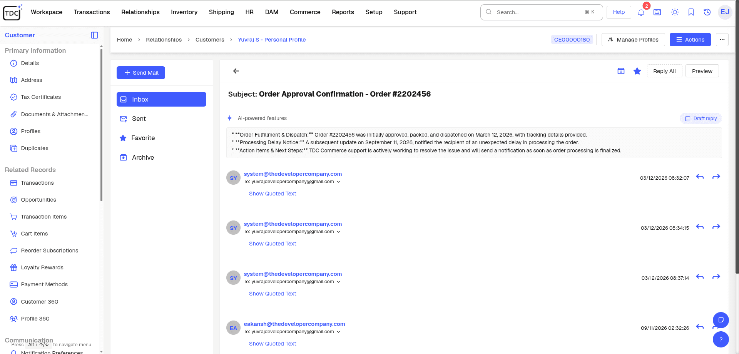The image size is (739, 354).
Task: Toggle the favorite star on this email
Action: [637, 71]
